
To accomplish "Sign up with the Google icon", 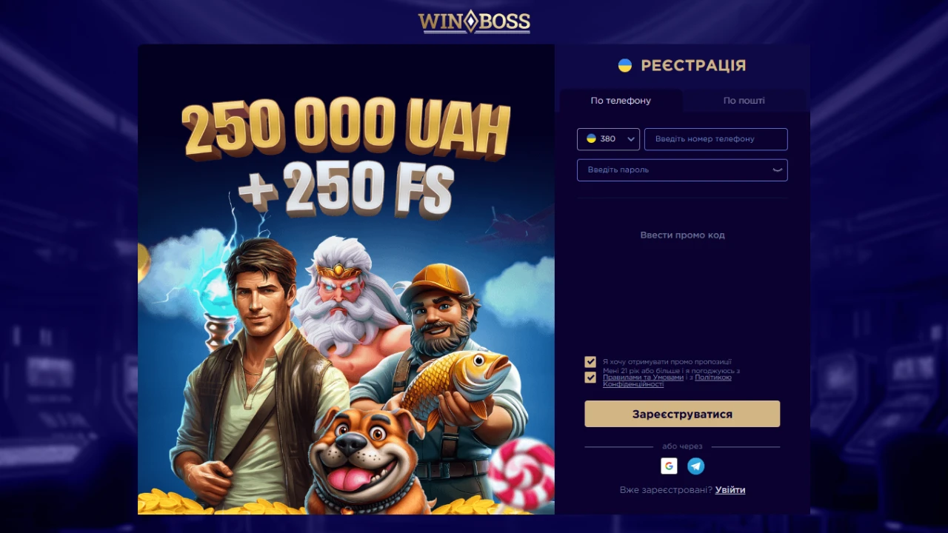I will tap(669, 466).
